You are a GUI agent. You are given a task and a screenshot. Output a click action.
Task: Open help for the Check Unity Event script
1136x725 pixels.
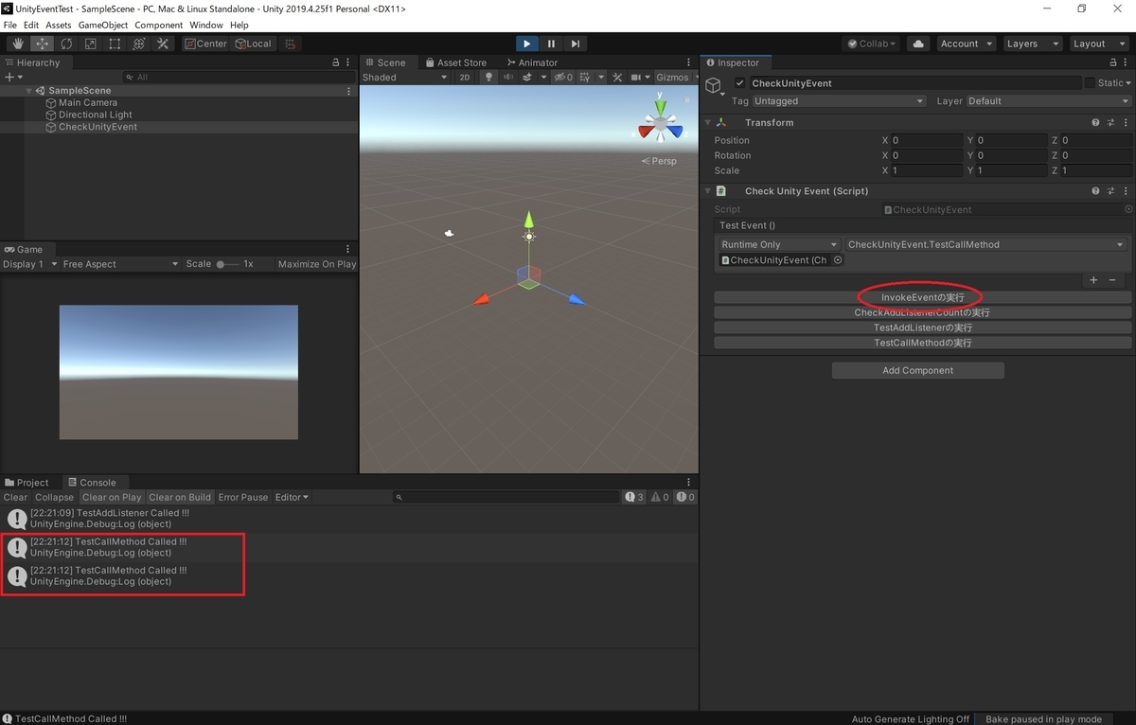(x=1096, y=191)
